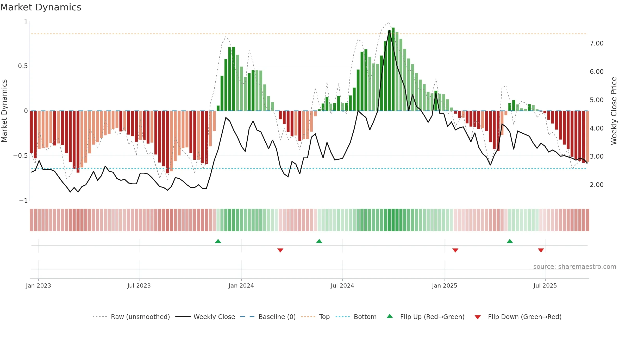Click the green Flip Up triangle in the legend
This screenshot has width=625, height=351.
coord(390,316)
